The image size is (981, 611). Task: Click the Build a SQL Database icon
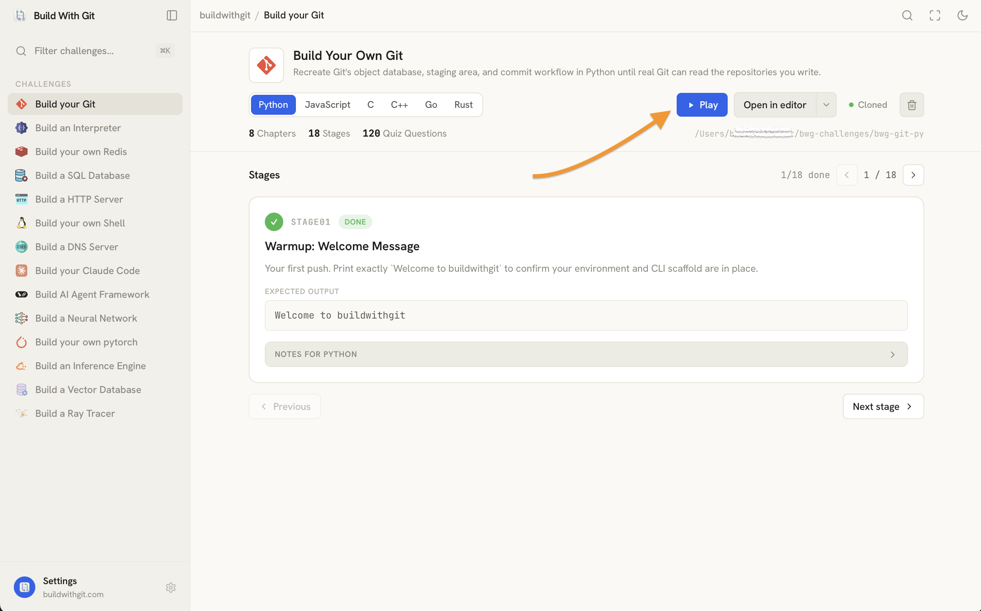pyautogui.click(x=21, y=175)
